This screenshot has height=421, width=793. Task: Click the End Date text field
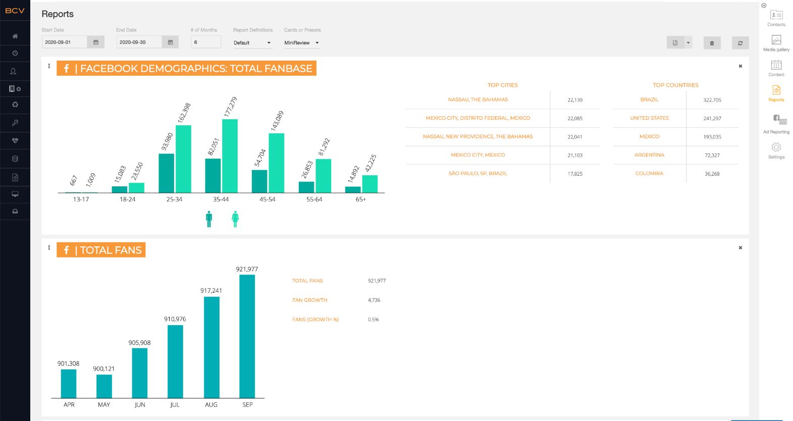[x=139, y=42]
